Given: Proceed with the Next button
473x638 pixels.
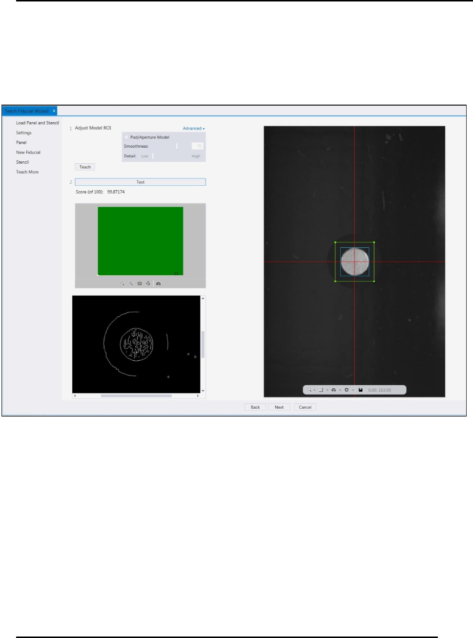Looking at the screenshot, I should 279,407.
